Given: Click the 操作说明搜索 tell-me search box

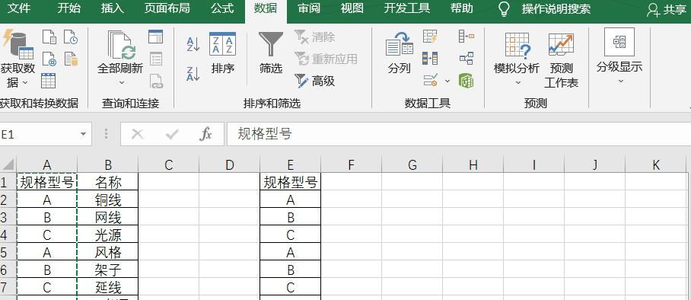Looking at the screenshot, I should tap(556, 9).
